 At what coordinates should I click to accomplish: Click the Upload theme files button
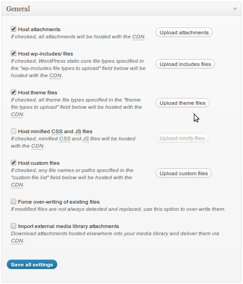[183, 103]
